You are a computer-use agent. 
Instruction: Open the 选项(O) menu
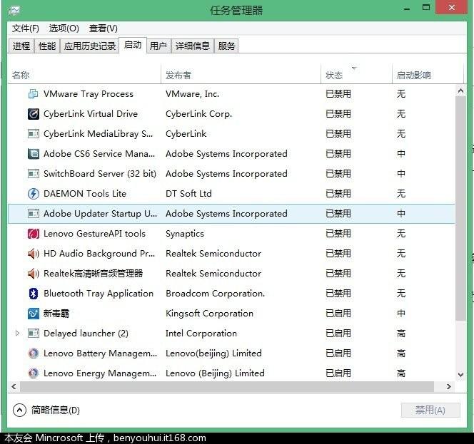(x=64, y=29)
